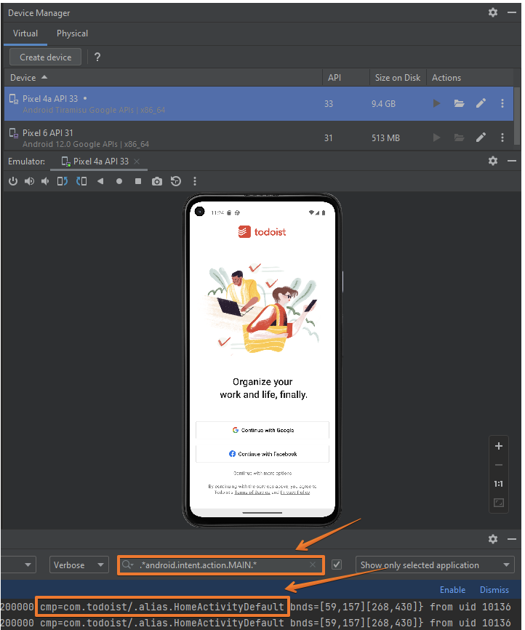Open emulator extended controls menu

tap(195, 181)
